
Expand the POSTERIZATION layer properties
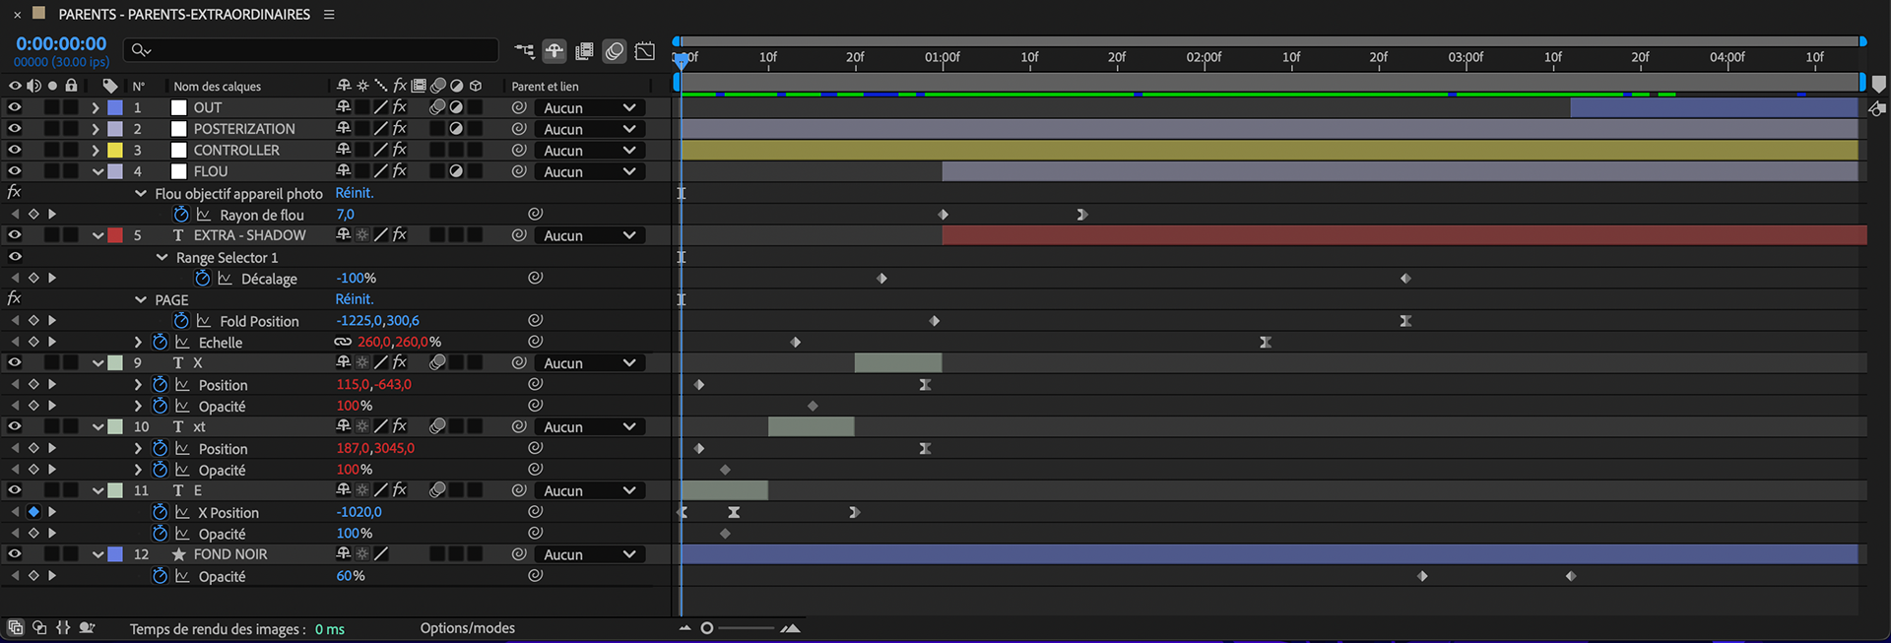tap(96, 128)
